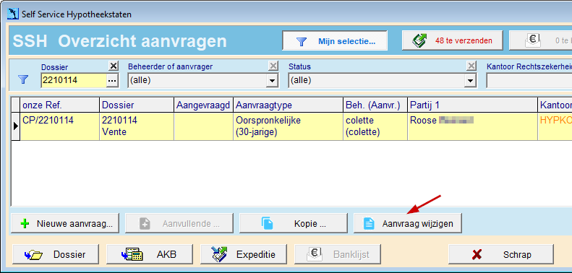
Task: Open Dossier lookup ellipsis button
Action: (x=113, y=81)
